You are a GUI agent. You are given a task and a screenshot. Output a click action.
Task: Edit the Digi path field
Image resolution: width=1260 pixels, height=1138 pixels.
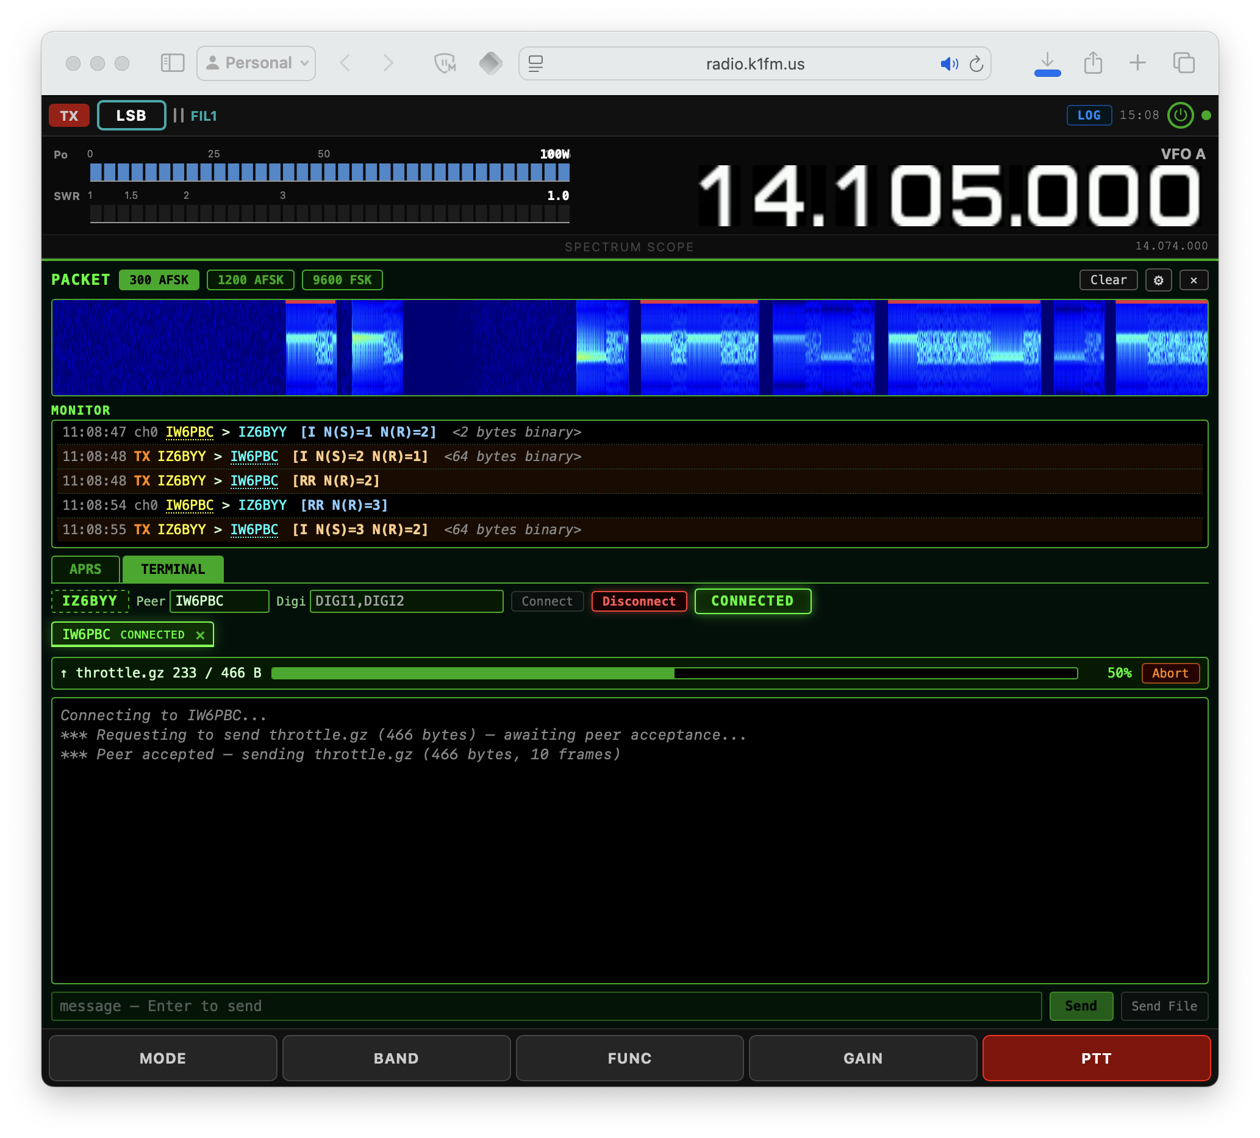pos(406,601)
